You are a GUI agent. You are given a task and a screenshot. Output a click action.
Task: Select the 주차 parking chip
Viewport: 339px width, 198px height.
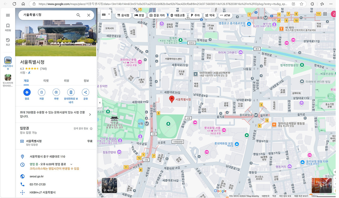[195, 15]
